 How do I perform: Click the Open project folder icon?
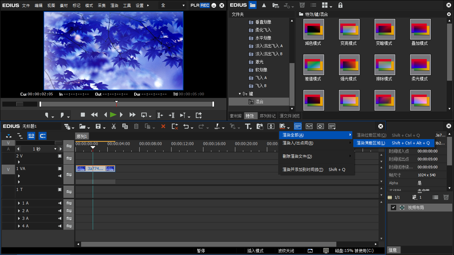tap(82, 126)
